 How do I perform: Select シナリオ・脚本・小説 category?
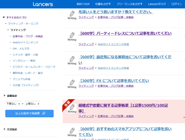point(25,55)
